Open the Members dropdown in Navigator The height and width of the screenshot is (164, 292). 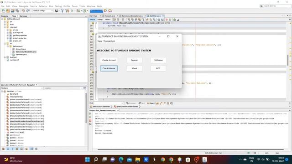22,88
